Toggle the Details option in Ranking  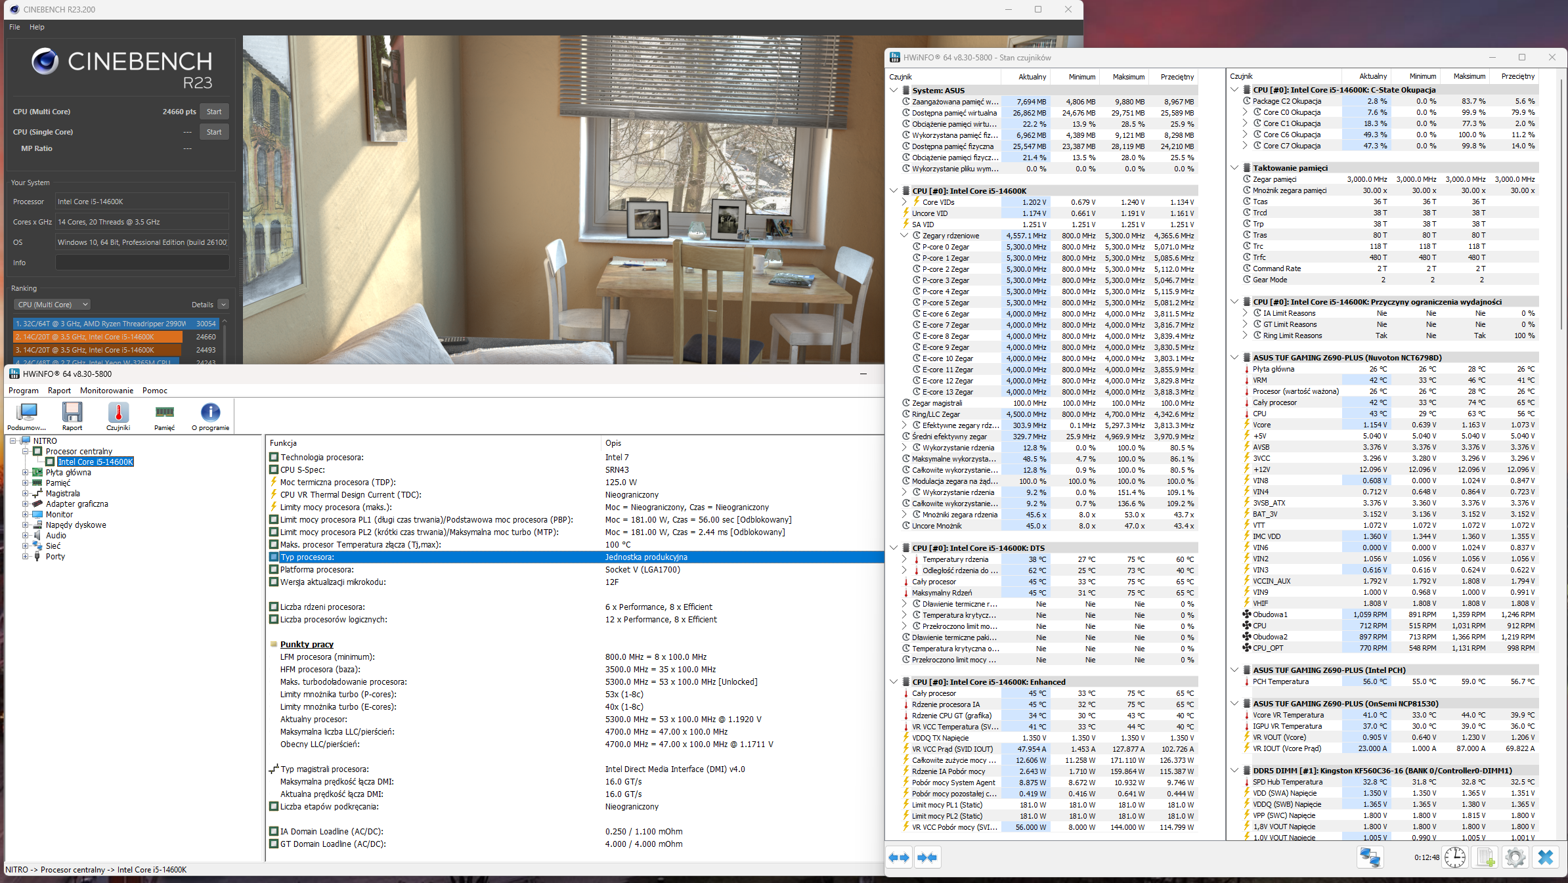click(x=223, y=305)
